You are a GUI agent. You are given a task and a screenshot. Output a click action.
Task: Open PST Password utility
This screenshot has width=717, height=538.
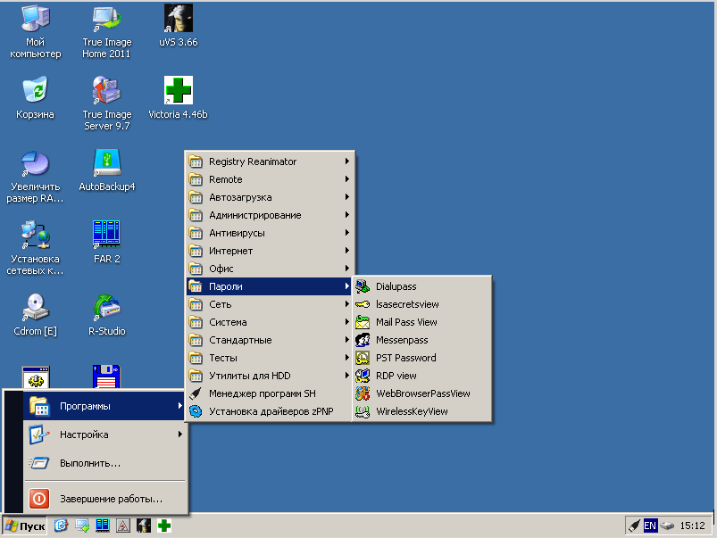pos(422,358)
